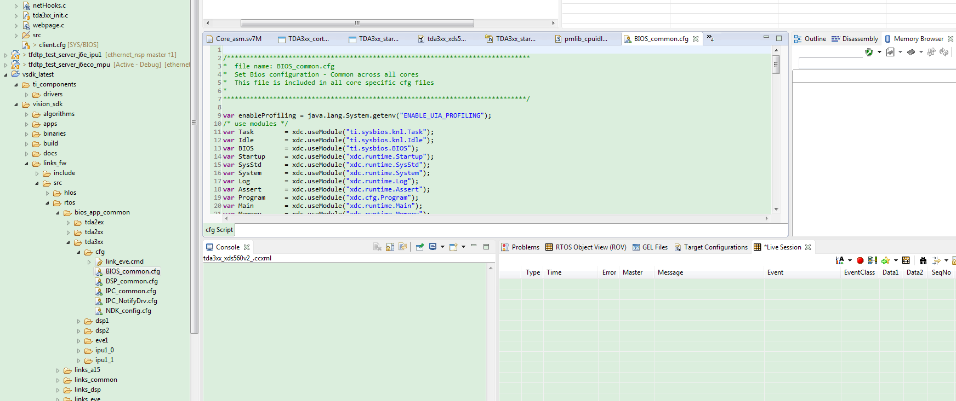Collapse the bios_app_common folder
956x401 pixels.
pyautogui.click(x=58, y=213)
